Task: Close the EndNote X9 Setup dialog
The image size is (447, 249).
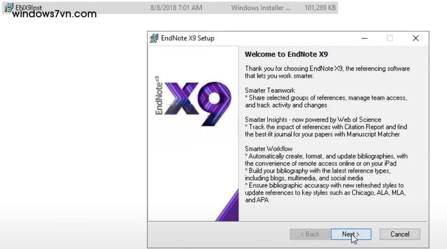Action: (x=415, y=38)
